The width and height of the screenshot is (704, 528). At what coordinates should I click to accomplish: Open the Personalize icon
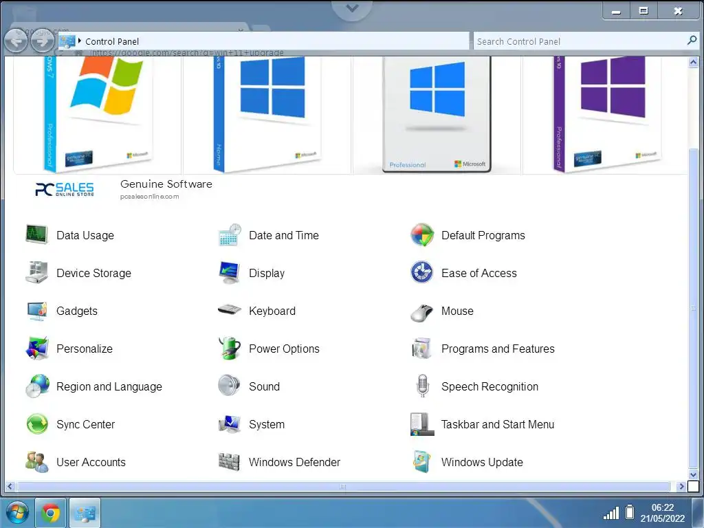(37, 349)
